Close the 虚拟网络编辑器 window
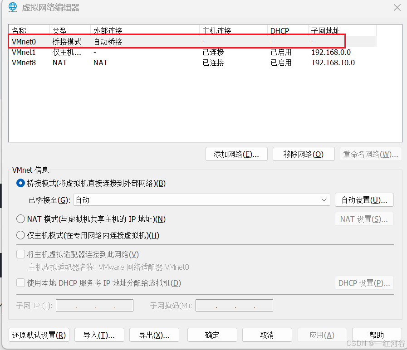This screenshot has height=350, width=407. (397, 8)
